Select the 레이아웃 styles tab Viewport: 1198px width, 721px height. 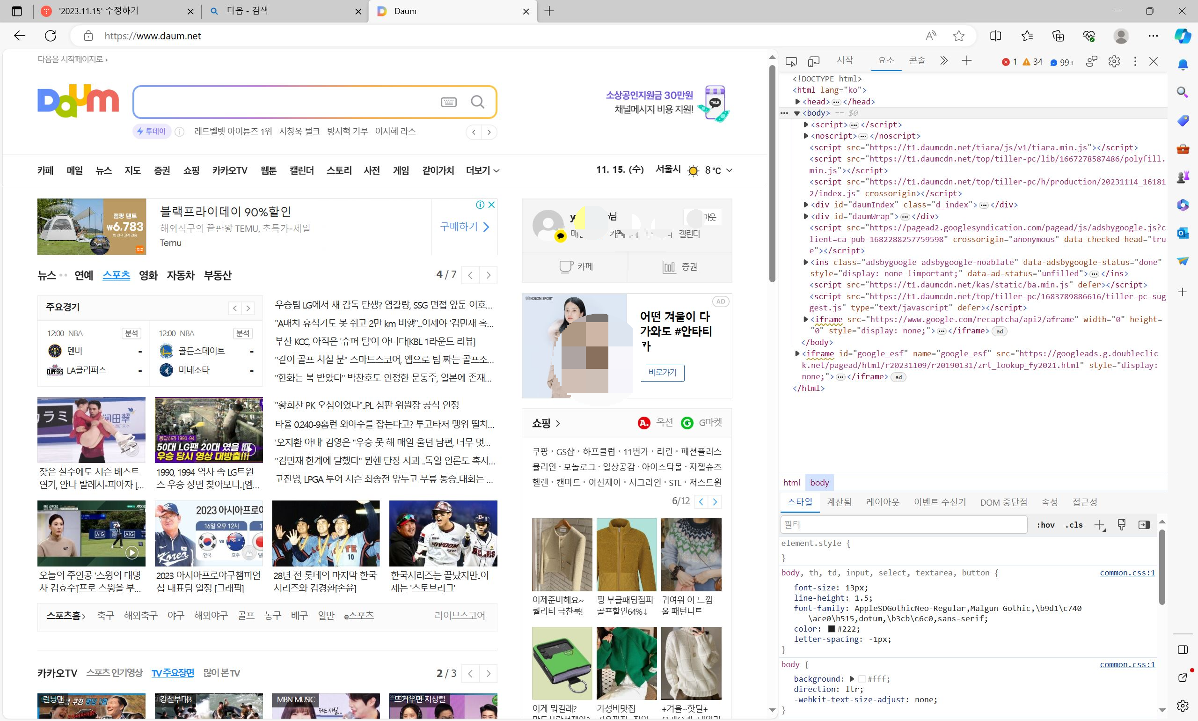[882, 502]
